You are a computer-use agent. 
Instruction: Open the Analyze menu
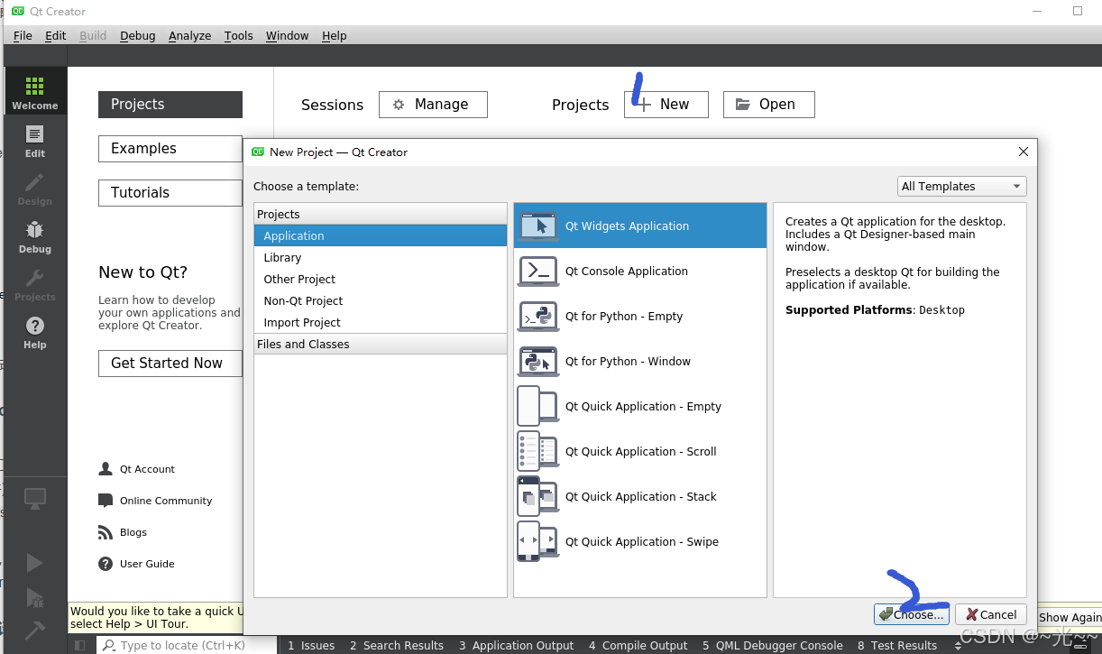point(189,35)
